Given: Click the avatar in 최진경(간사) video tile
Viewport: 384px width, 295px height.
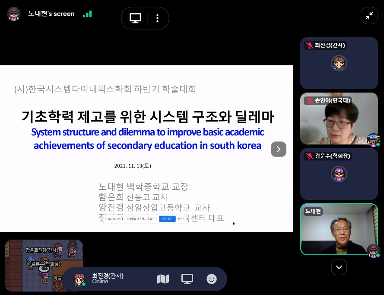Looking at the screenshot, I should pos(339,64).
